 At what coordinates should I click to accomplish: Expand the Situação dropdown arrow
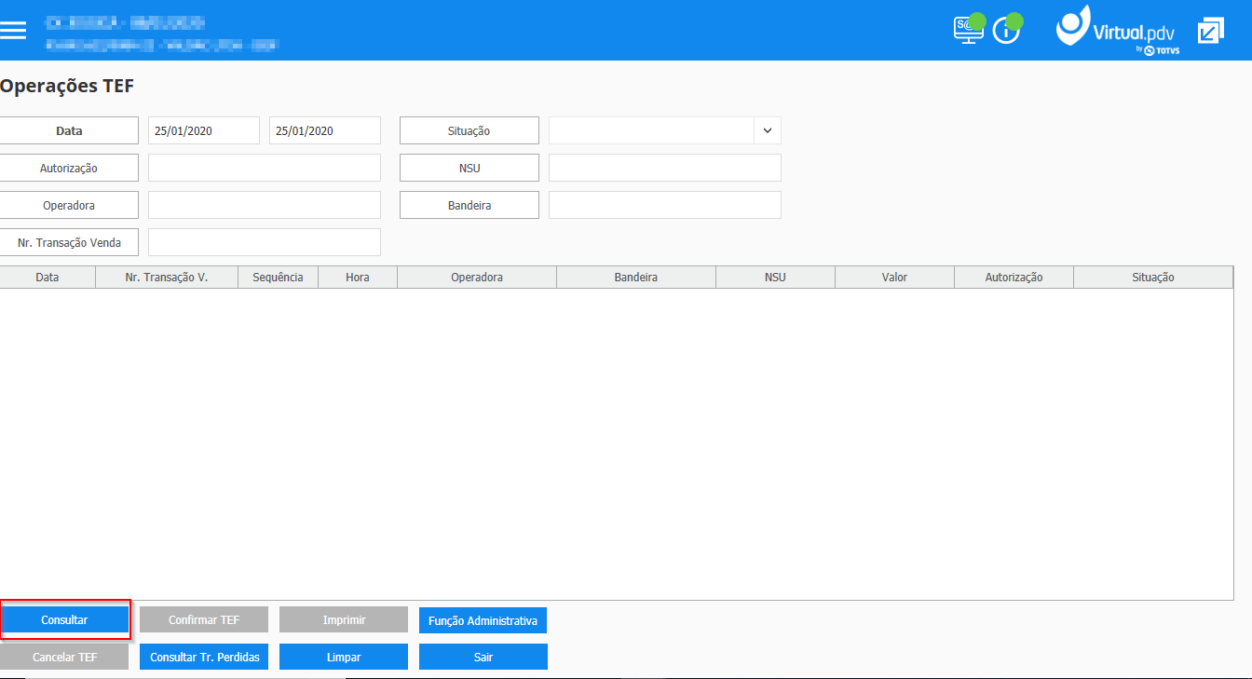click(768, 130)
